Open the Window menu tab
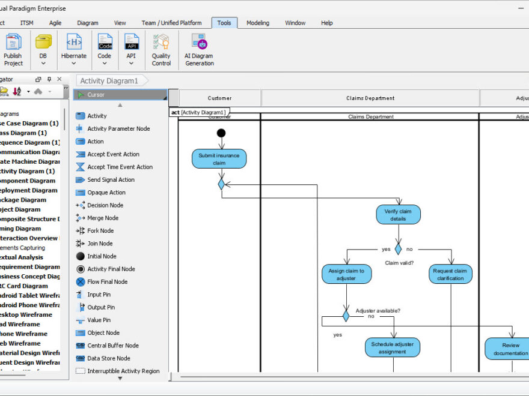Viewport: 529px width, 396px height. coord(295,23)
